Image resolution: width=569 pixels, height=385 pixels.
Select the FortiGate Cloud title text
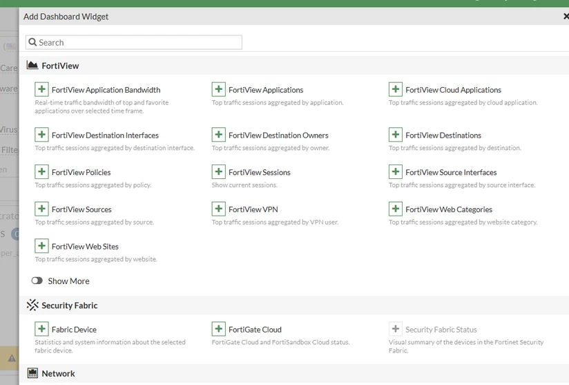click(x=255, y=330)
